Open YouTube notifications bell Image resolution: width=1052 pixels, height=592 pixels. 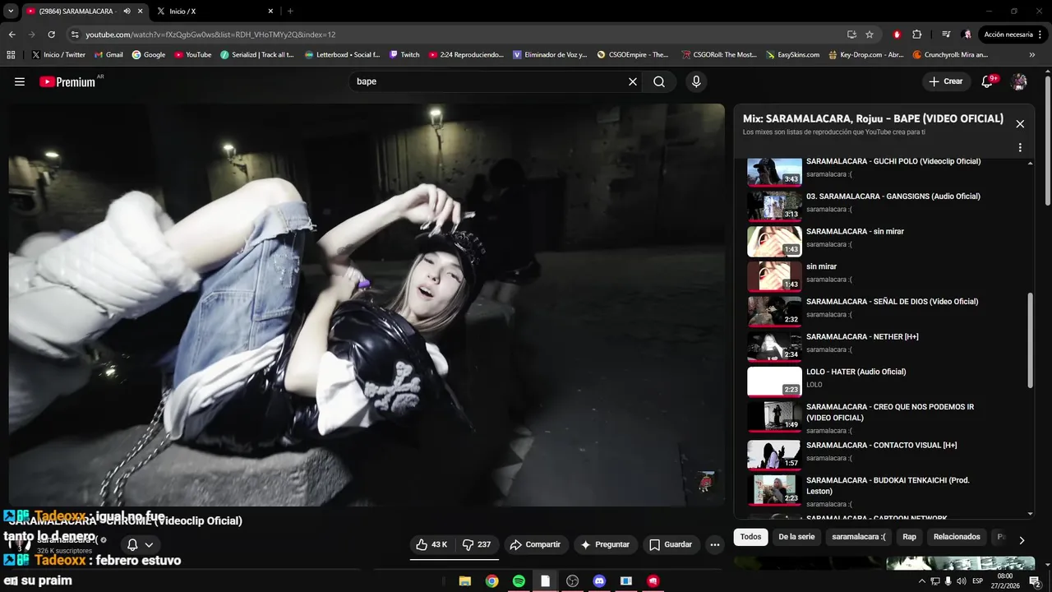(x=989, y=81)
